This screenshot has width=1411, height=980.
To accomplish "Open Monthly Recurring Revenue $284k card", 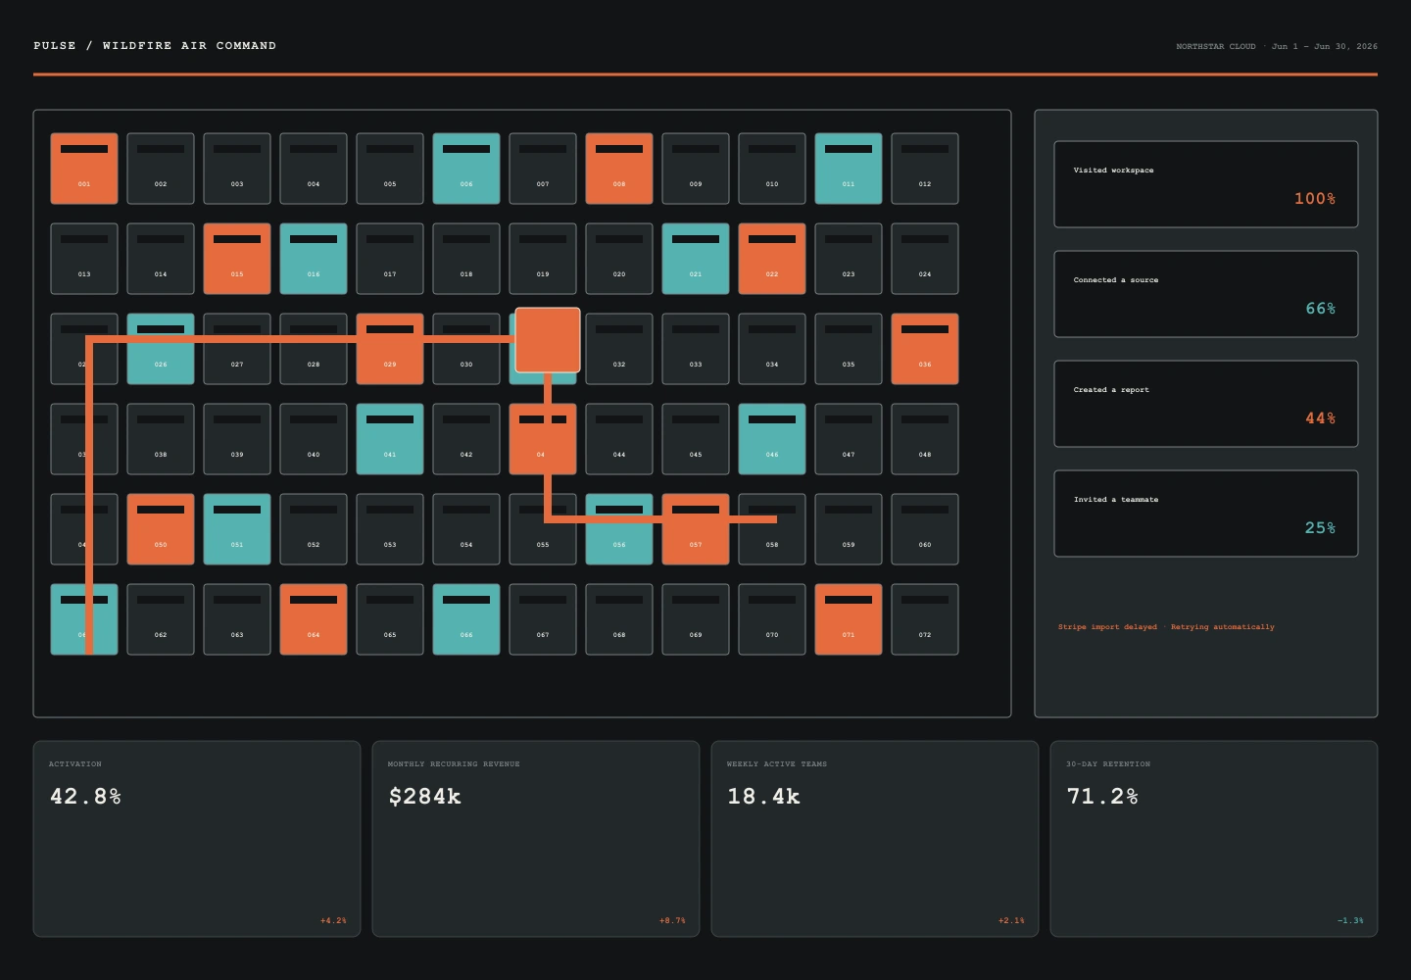I will tap(536, 839).
